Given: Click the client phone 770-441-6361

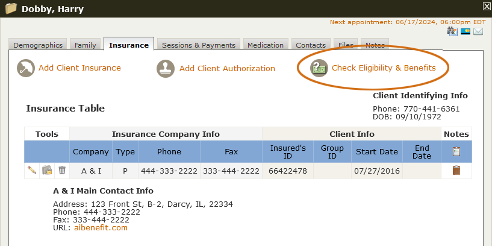Looking at the screenshot, I should point(431,109).
